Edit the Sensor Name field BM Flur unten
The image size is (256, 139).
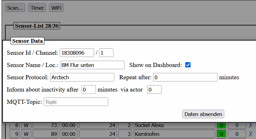click(92, 65)
